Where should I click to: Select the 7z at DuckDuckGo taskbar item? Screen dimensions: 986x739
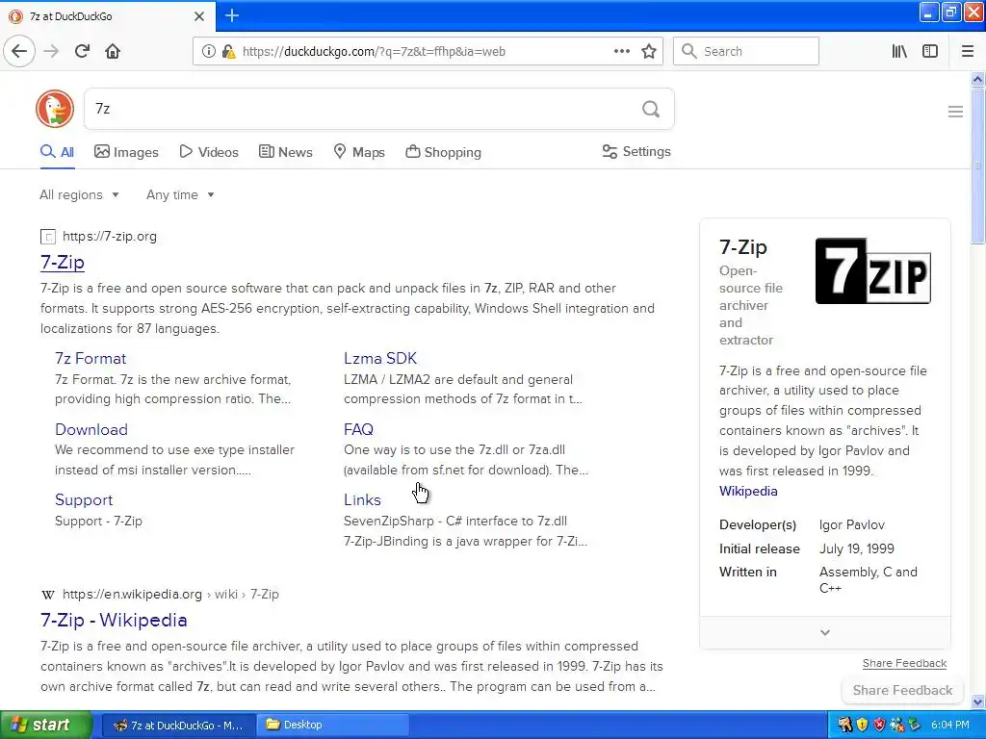pyautogui.click(x=178, y=725)
